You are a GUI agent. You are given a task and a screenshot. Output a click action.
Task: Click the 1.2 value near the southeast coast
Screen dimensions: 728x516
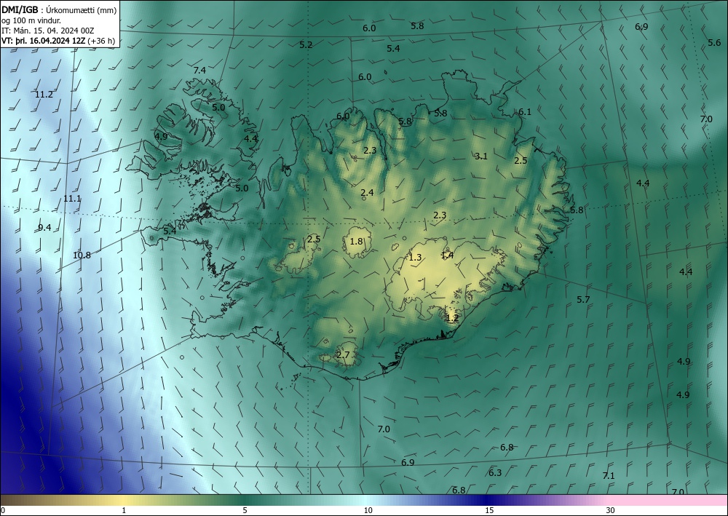point(452,318)
